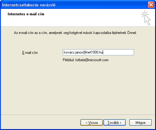Click the Internetes e-mail cím heading
Viewport: 156px width, 130px height.
[x=26, y=14]
